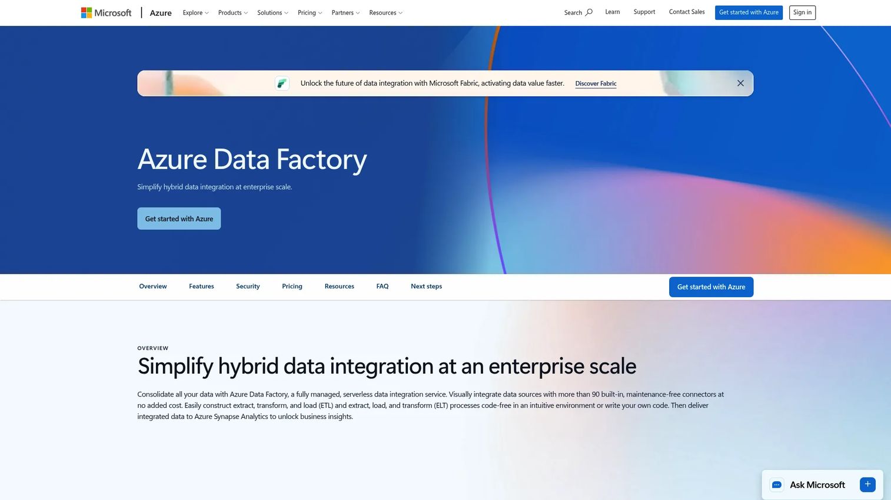891x500 pixels.
Task: Click the Azure Data Factory heading
Action: (x=252, y=160)
